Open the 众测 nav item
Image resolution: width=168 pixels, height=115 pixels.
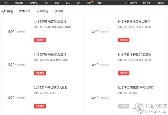(x=78, y=3)
